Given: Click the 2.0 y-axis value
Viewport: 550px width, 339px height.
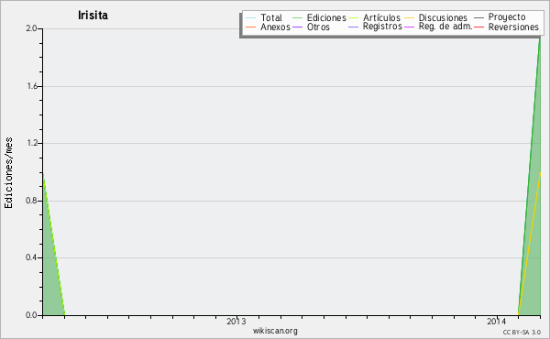Looking at the screenshot, I should [x=32, y=28].
